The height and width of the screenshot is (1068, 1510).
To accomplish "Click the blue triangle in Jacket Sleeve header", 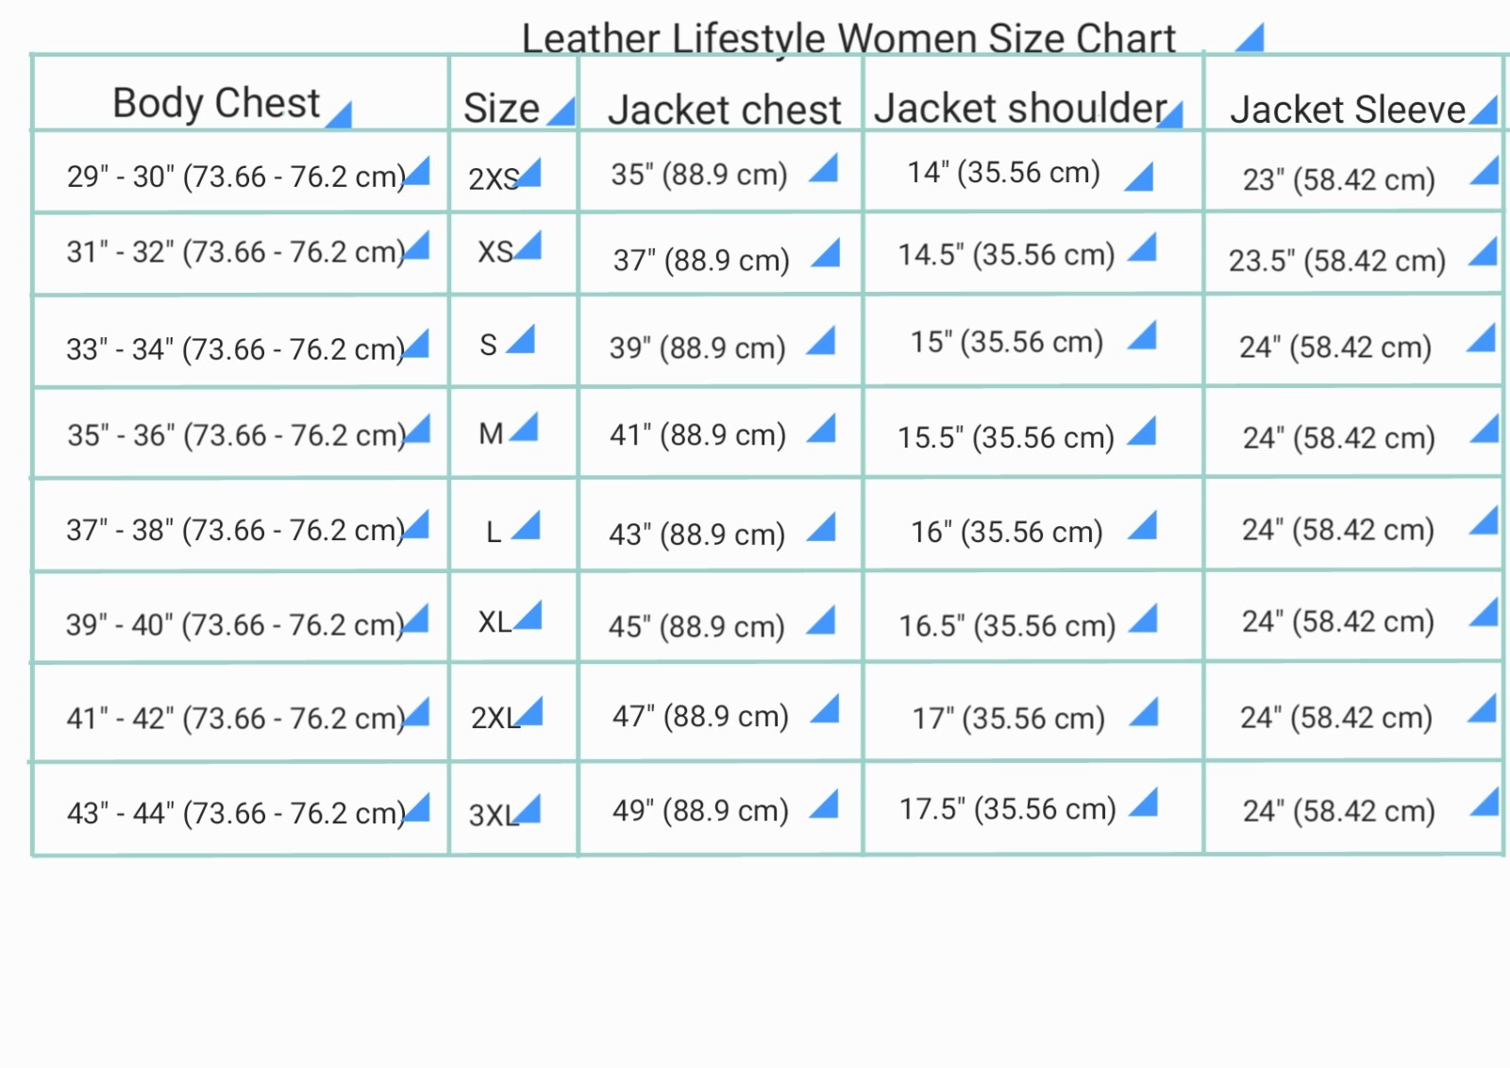I will click(1486, 112).
